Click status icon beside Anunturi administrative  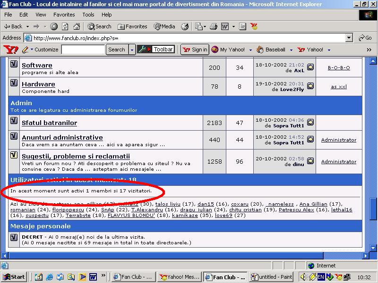click(x=14, y=136)
